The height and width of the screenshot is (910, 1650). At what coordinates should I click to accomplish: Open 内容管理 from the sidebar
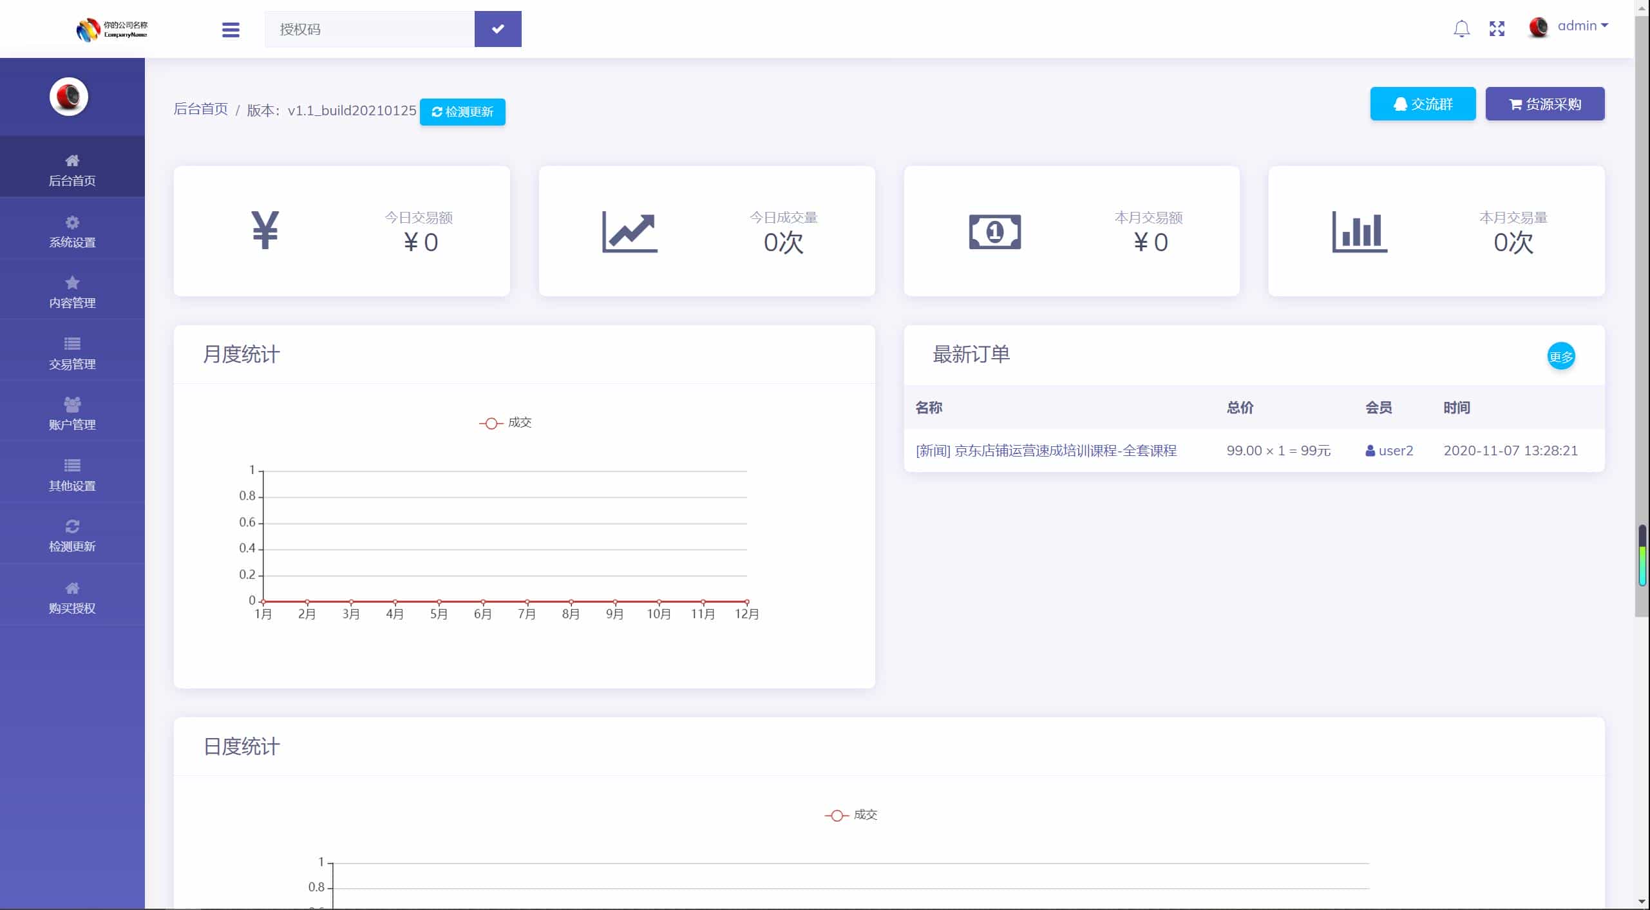point(72,290)
